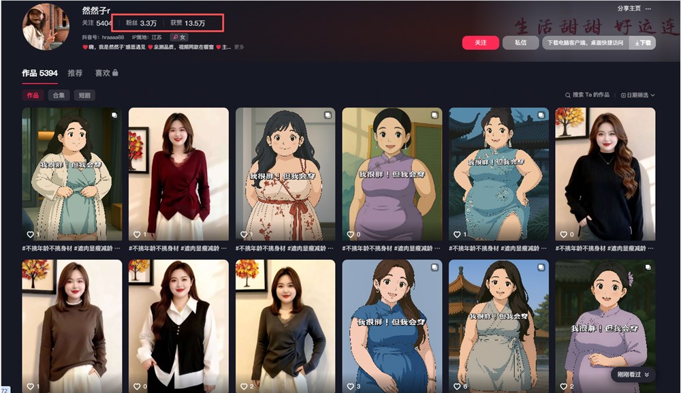Click the multi-image stack icon on first thumbnail
The image size is (681, 393).
coord(116,114)
